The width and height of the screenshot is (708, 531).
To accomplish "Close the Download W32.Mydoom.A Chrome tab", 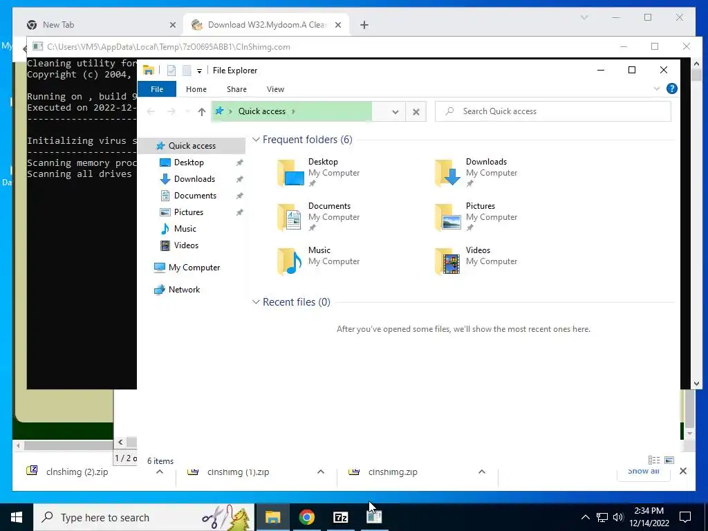I will [337, 25].
